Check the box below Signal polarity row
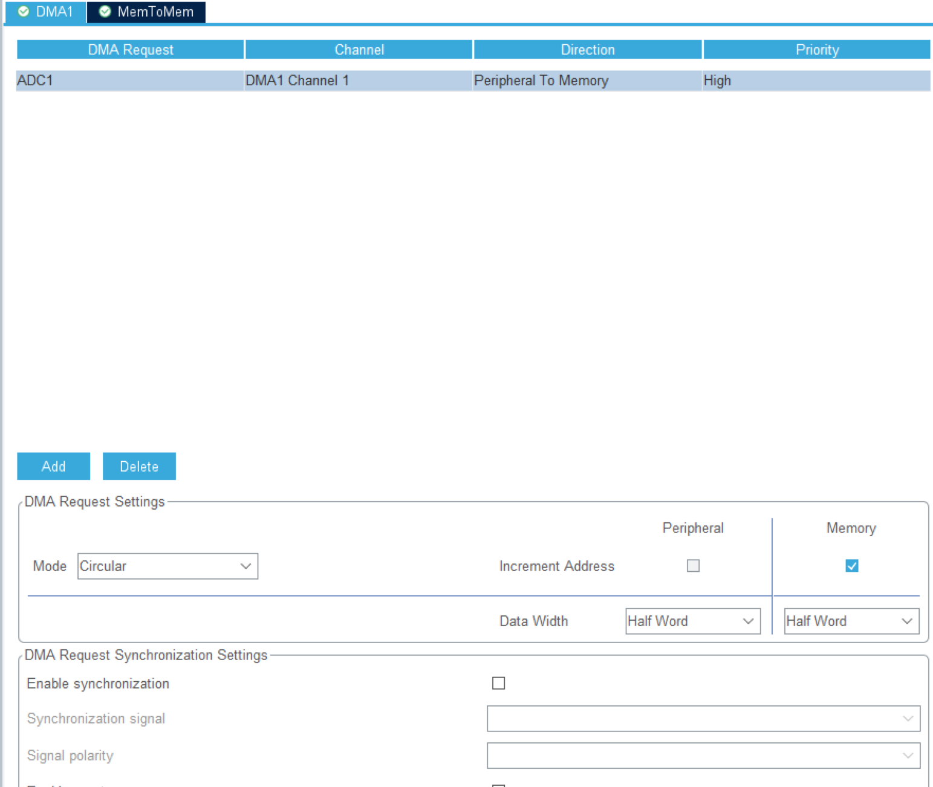Viewport: 933px width, 787px height. pos(498,785)
